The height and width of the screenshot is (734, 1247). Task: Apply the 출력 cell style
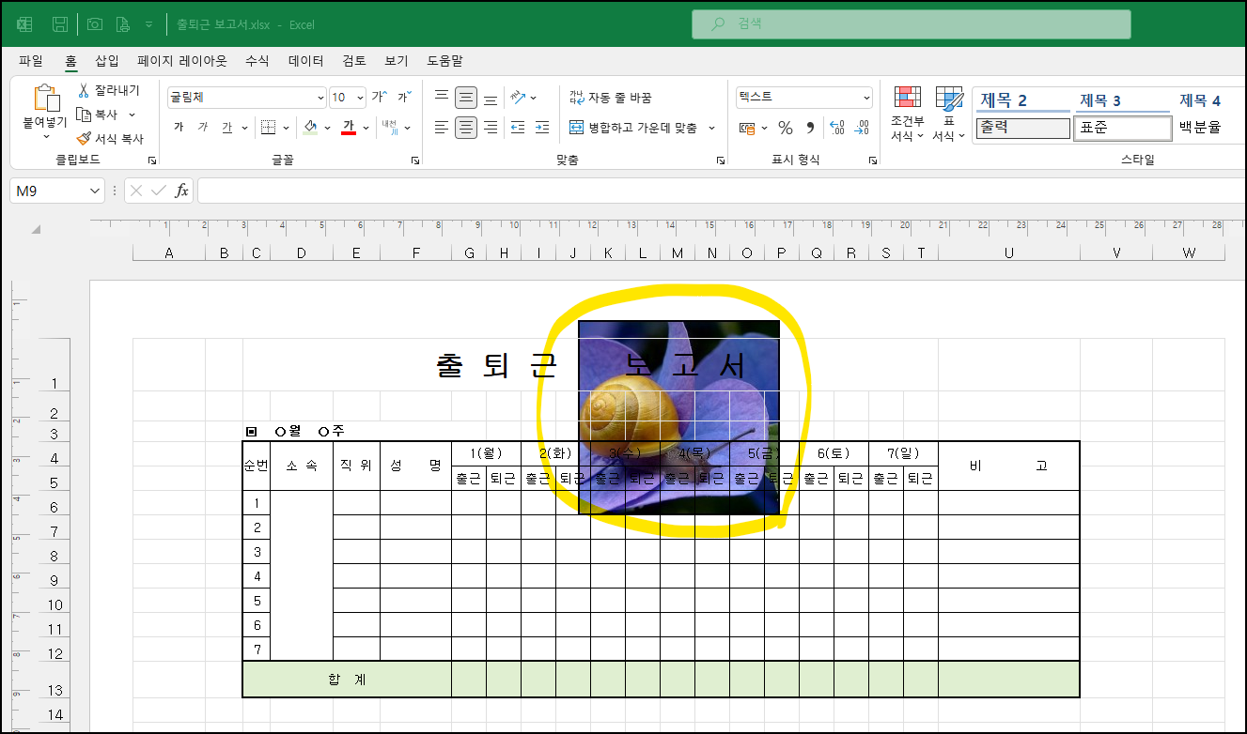1022,128
